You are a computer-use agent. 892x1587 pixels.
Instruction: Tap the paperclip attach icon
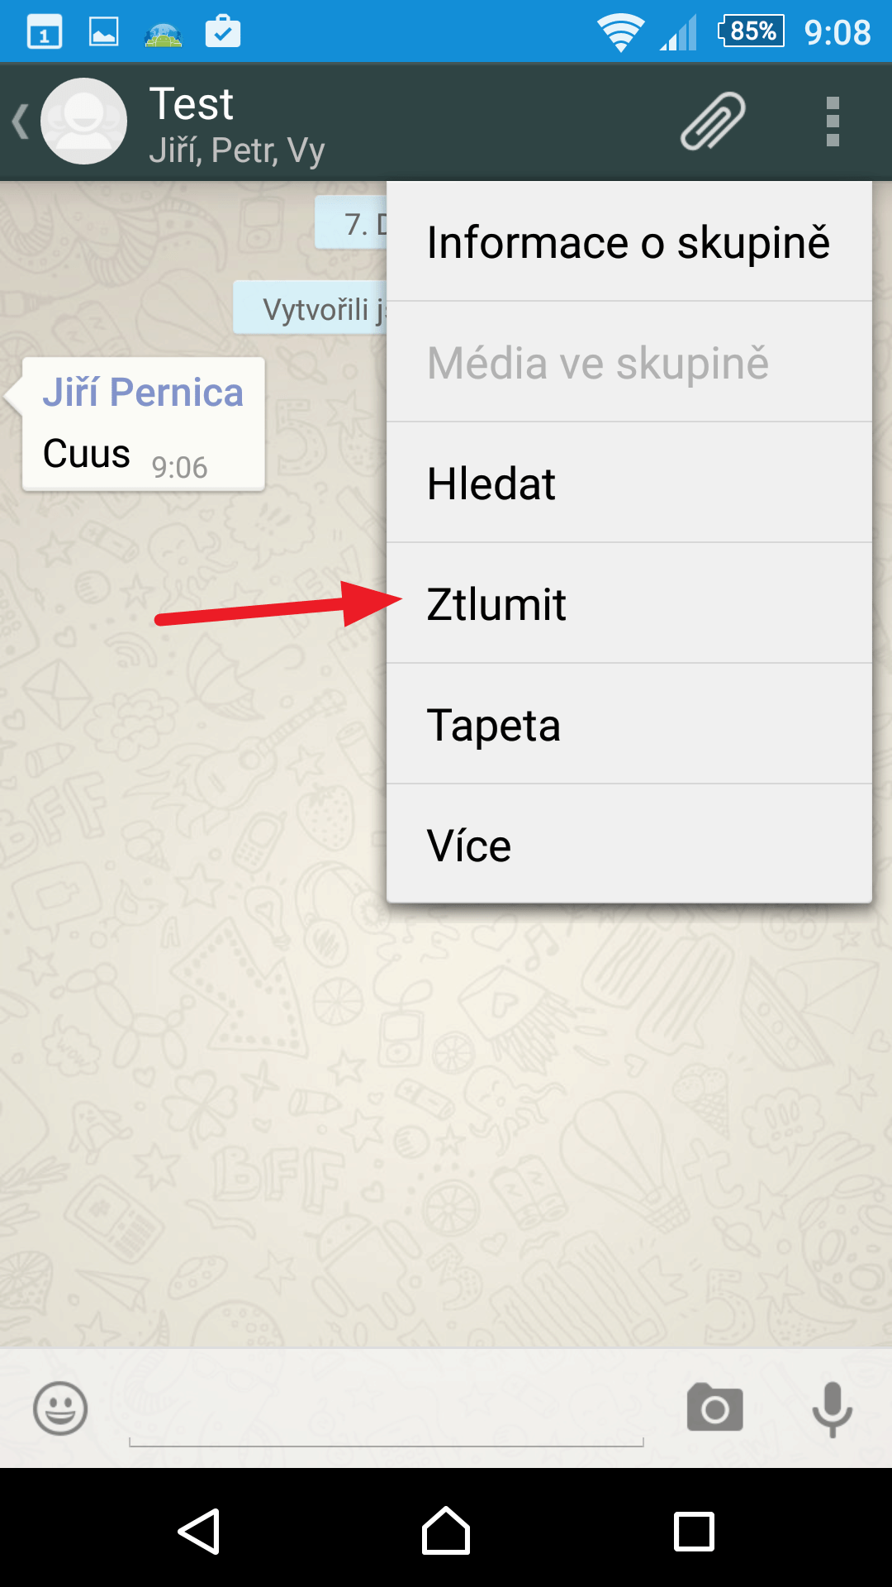(x=713, y=121)
